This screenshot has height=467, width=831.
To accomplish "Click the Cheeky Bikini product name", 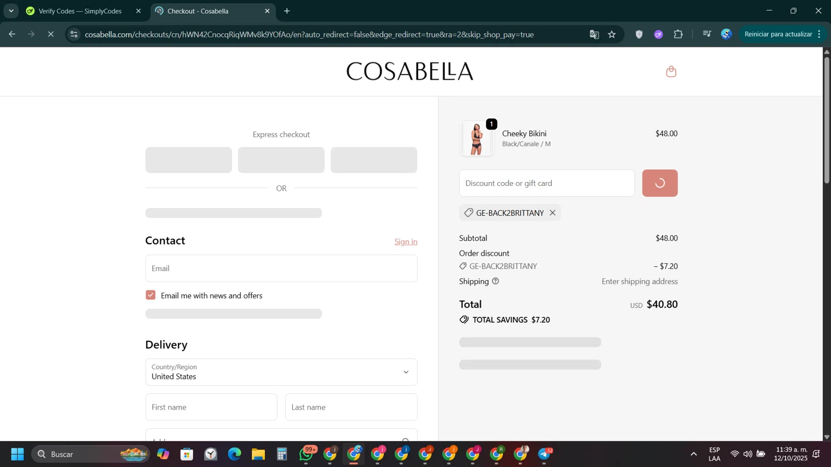I will tap(524, 133).
